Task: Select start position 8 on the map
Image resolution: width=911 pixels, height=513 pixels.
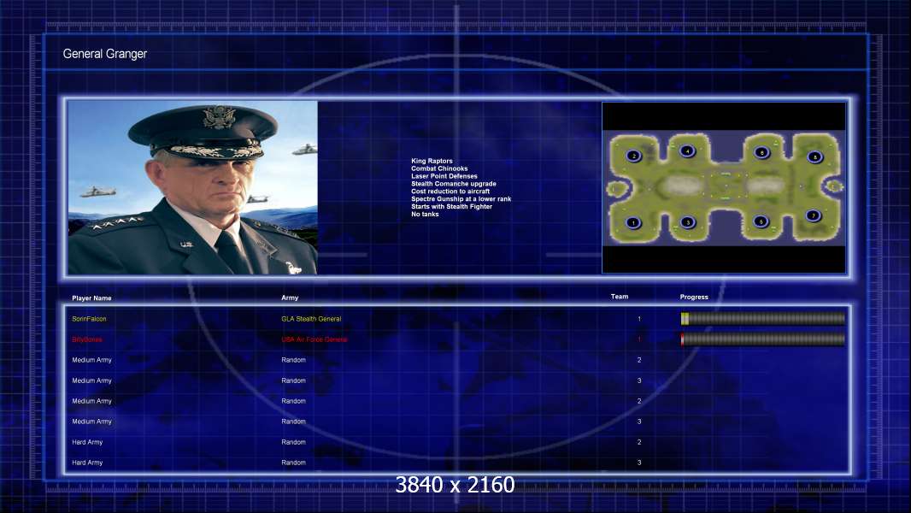Action: pyautogui.click(x=815, y=156)
